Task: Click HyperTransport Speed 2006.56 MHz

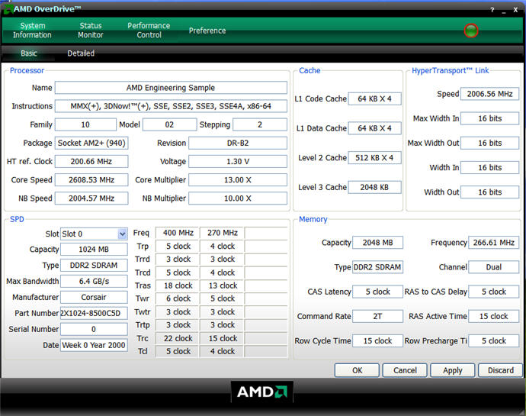Action: [x=489, y=94]
